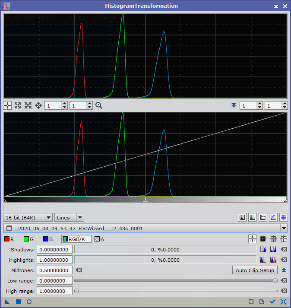The width and height of the screenshot is (291, 308).
Task: Click the Auto Clip Setup button
Action: [255, 270]
